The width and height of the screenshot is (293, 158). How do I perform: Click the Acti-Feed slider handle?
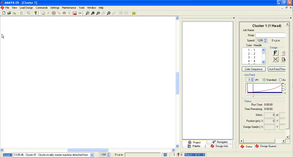[x=253, y=95]
